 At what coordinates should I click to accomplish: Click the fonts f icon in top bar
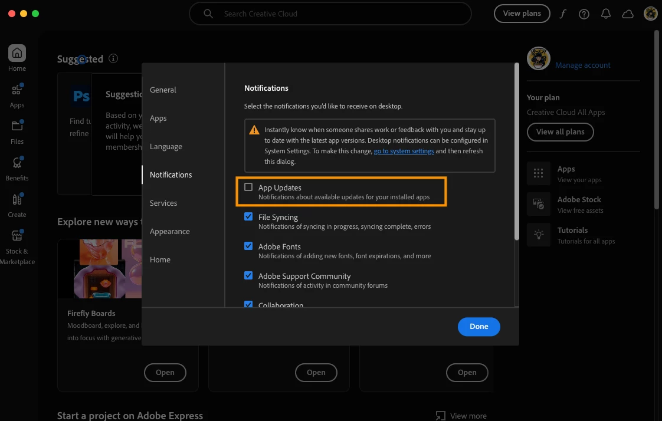click(x=563, y=14)
